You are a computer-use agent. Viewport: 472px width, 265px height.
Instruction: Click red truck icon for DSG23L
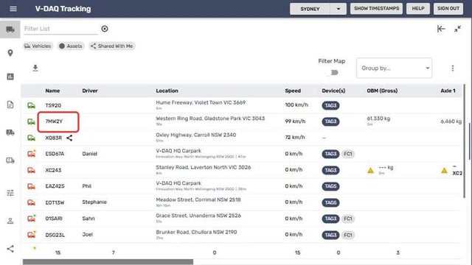tap(31, 234)
